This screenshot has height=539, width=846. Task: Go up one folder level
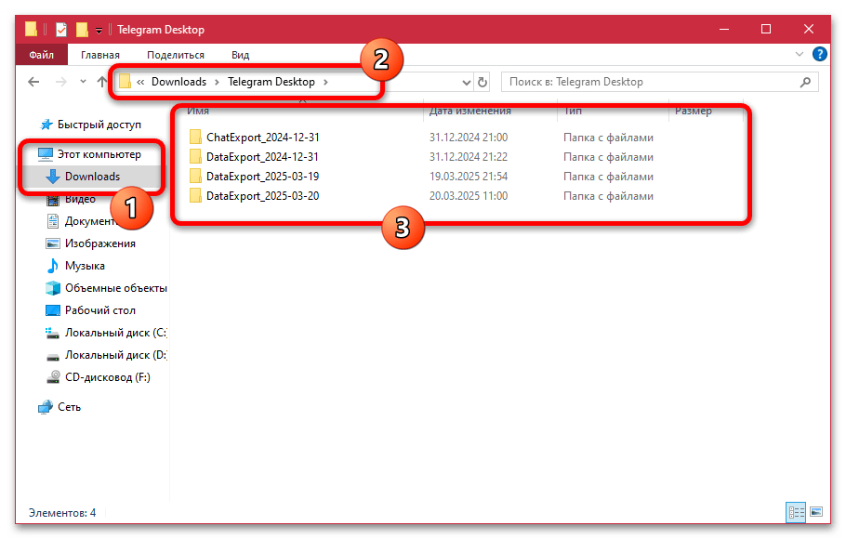click(x=102, y=82)
